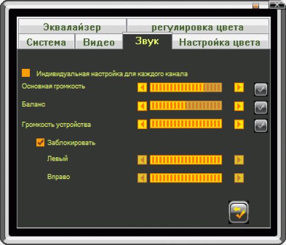Enable Индивидуальная настройка для каждого канала checkbox
Viewport: 286px width, 245px height.
[x=26, y=73]
